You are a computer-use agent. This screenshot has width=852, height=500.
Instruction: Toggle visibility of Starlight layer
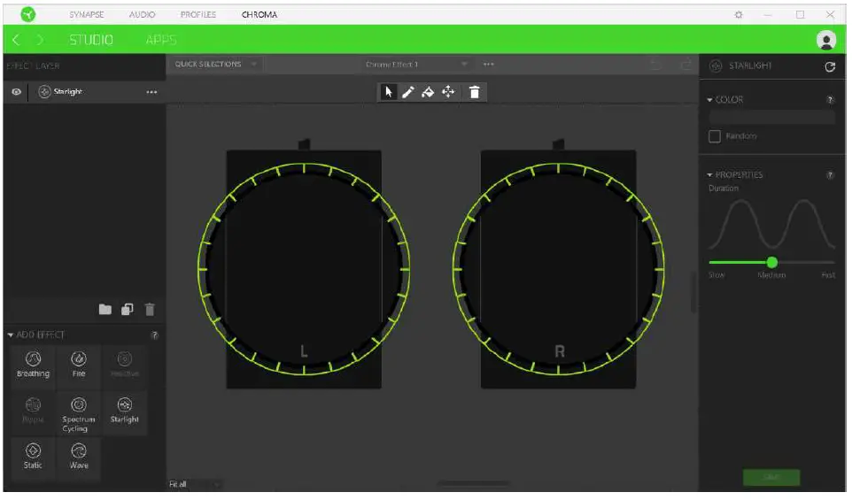pyautogui.click(x=16, y=92)
